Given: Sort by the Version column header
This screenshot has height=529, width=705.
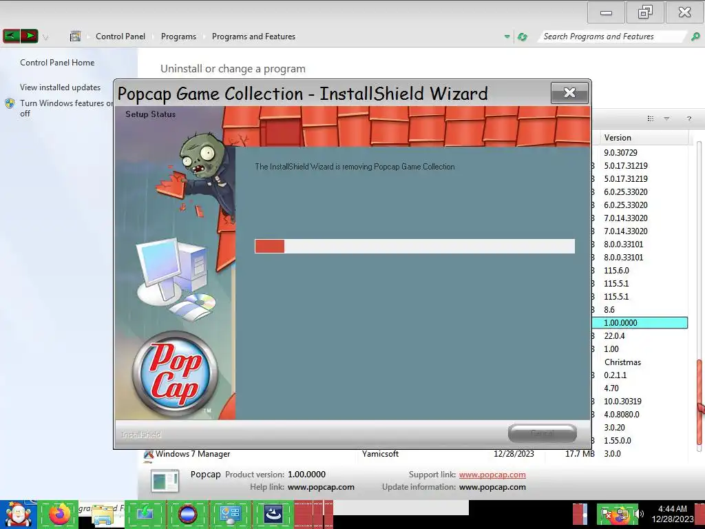Looking at the screenshot, I should point(644,138).
